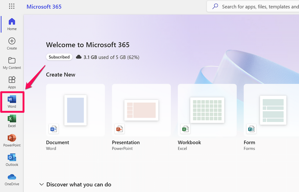Collapse the Discover what you can do section

pyautogui.click(x=41, y=185)
